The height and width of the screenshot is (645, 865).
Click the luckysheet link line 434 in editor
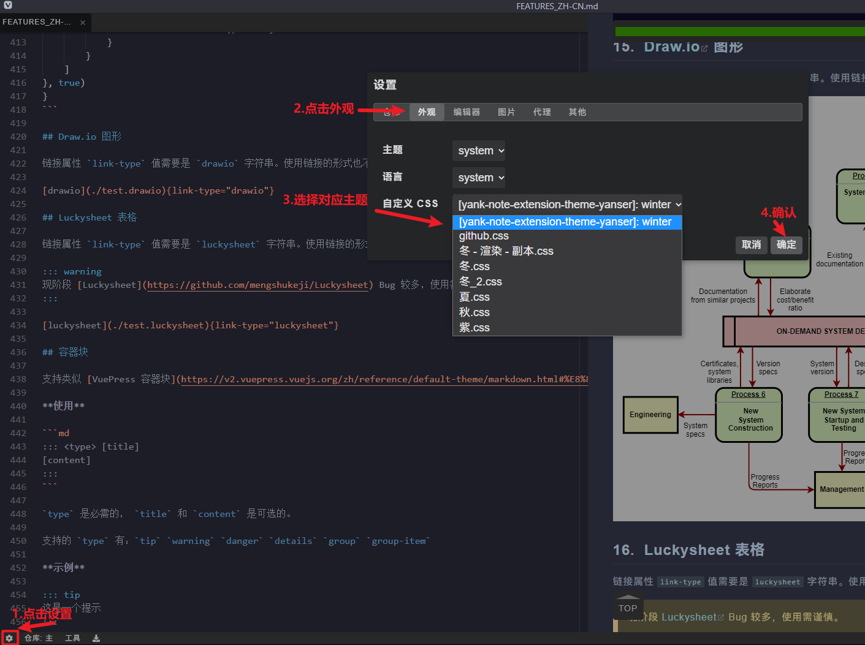[191, 325]
